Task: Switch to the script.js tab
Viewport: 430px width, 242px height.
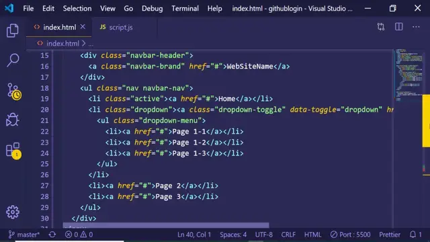Action: pyautogui.click(x=121, y=27)
